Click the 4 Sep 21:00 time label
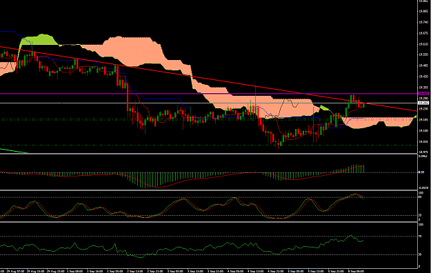 point(276,272)
